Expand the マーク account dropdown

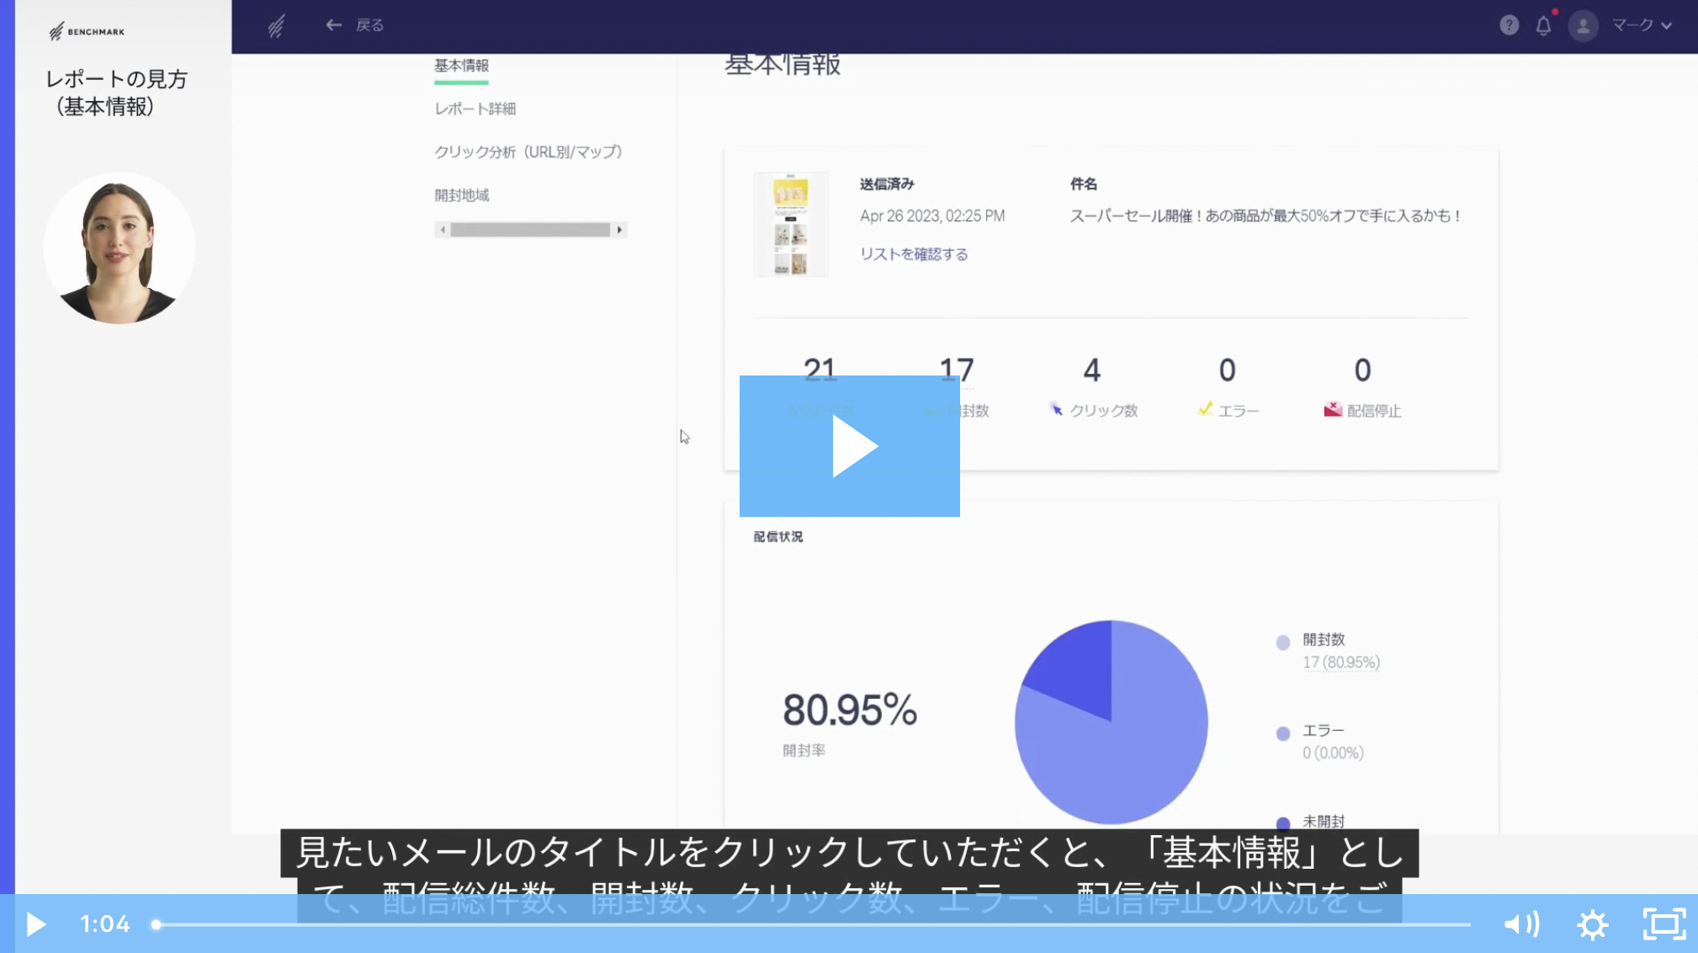coord(1642,25)
